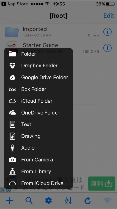Click the box logo icon

tap(12, 89)
